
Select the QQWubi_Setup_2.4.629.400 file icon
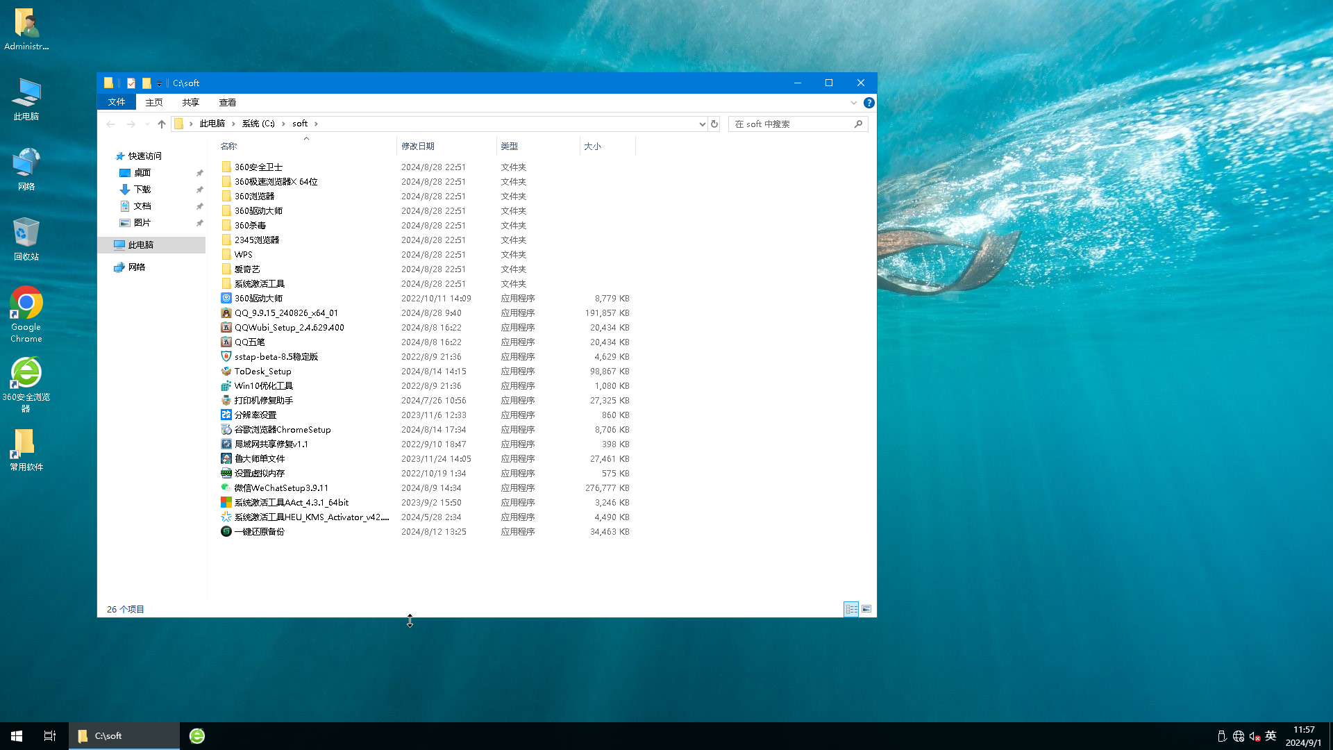coord(226,327)
